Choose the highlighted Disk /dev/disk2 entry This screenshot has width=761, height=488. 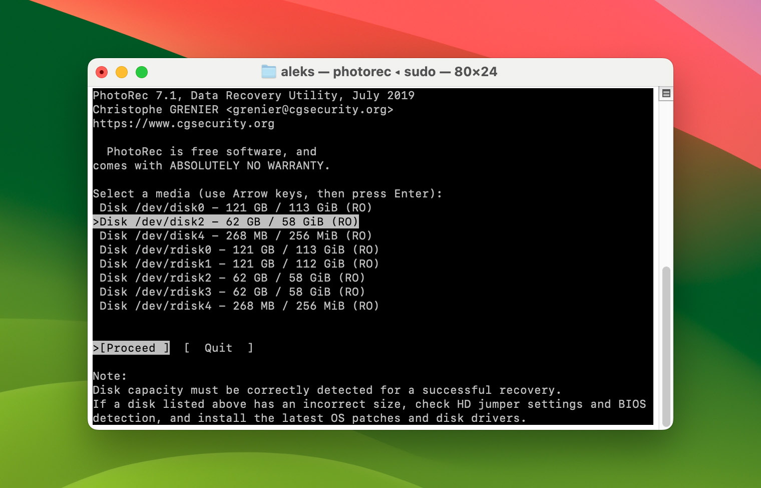point(226,221)
